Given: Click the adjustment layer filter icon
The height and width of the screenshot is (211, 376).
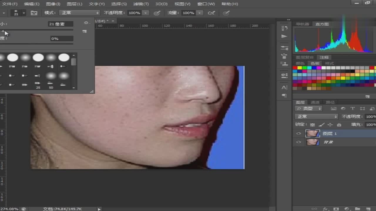Looking at the screenshot, I should (343, 108).
